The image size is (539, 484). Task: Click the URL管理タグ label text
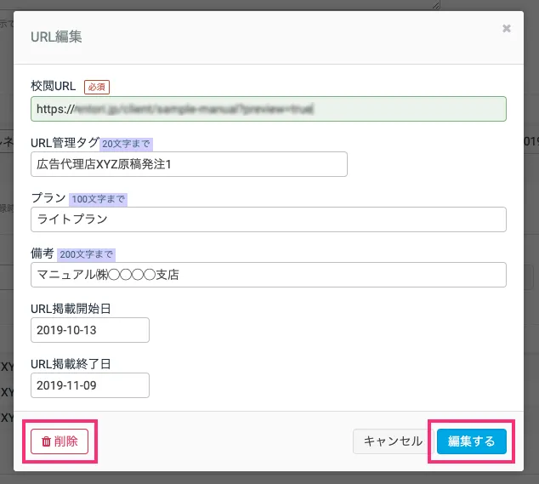click(65, 143)
